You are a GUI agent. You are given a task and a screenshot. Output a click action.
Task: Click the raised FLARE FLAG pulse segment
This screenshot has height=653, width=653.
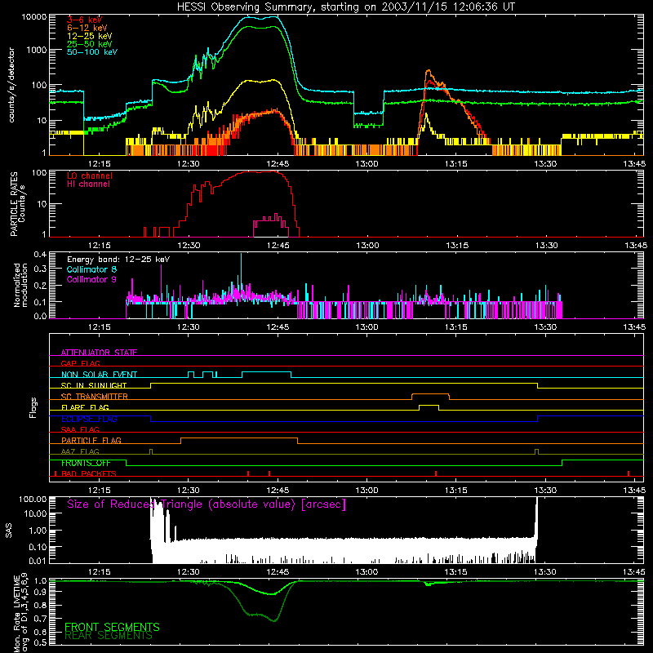pyautogui.click(x=429, y=405)
